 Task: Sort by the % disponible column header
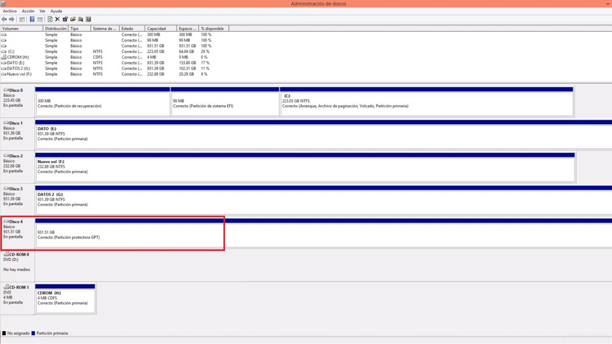[x=214, y=29]
